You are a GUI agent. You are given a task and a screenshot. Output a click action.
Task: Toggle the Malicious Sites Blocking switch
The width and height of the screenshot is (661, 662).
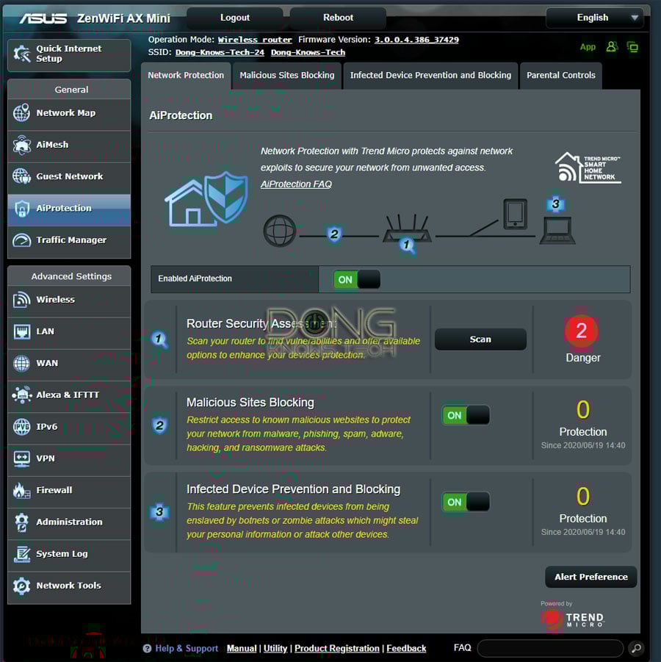pos(466,415)
